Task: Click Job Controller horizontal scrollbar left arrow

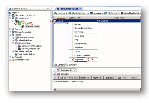Action: point(55,89)
